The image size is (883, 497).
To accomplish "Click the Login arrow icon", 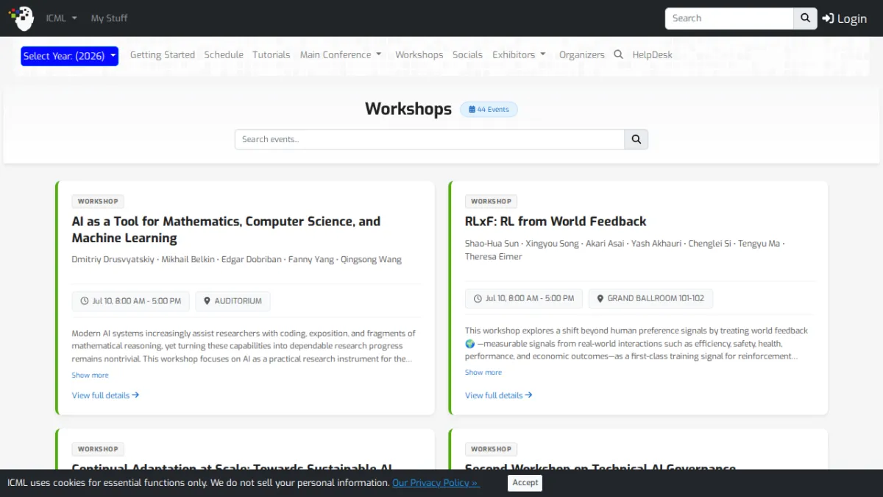I will [828, 18].
